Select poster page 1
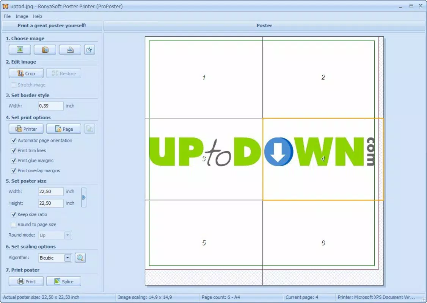 click(204, 78)
